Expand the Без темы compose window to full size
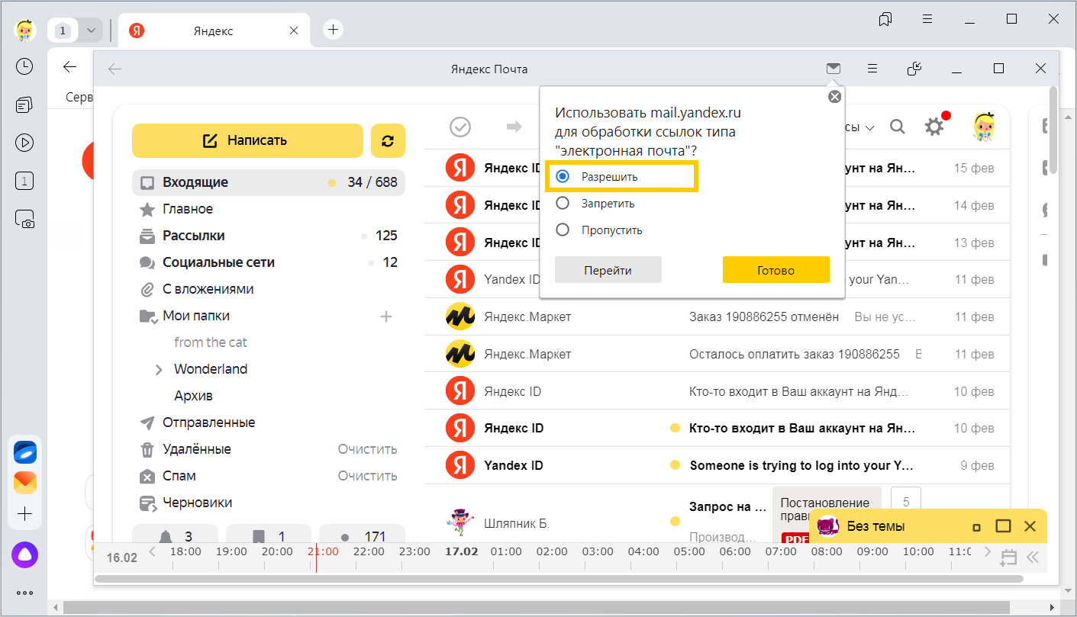This screenshot has width=1077, height=617. click(1003, 526)
